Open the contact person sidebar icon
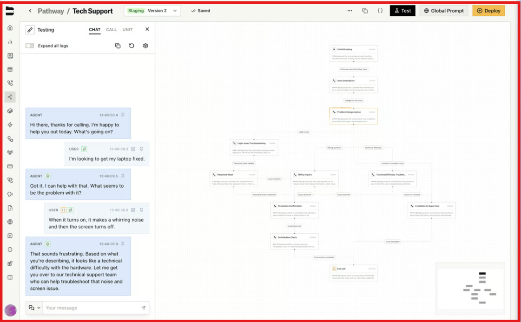 10,56
